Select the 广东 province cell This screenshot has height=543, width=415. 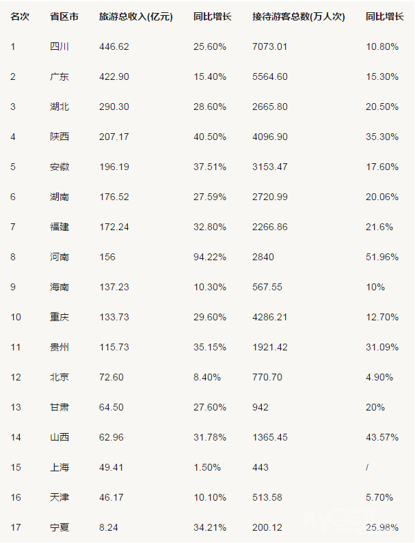click(x=59, y=76)
